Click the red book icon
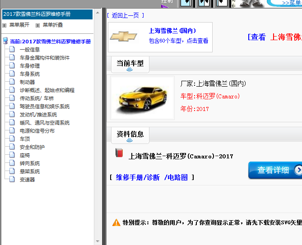The height and width of the screenshot is (245, 302). [x=119, y=153]
